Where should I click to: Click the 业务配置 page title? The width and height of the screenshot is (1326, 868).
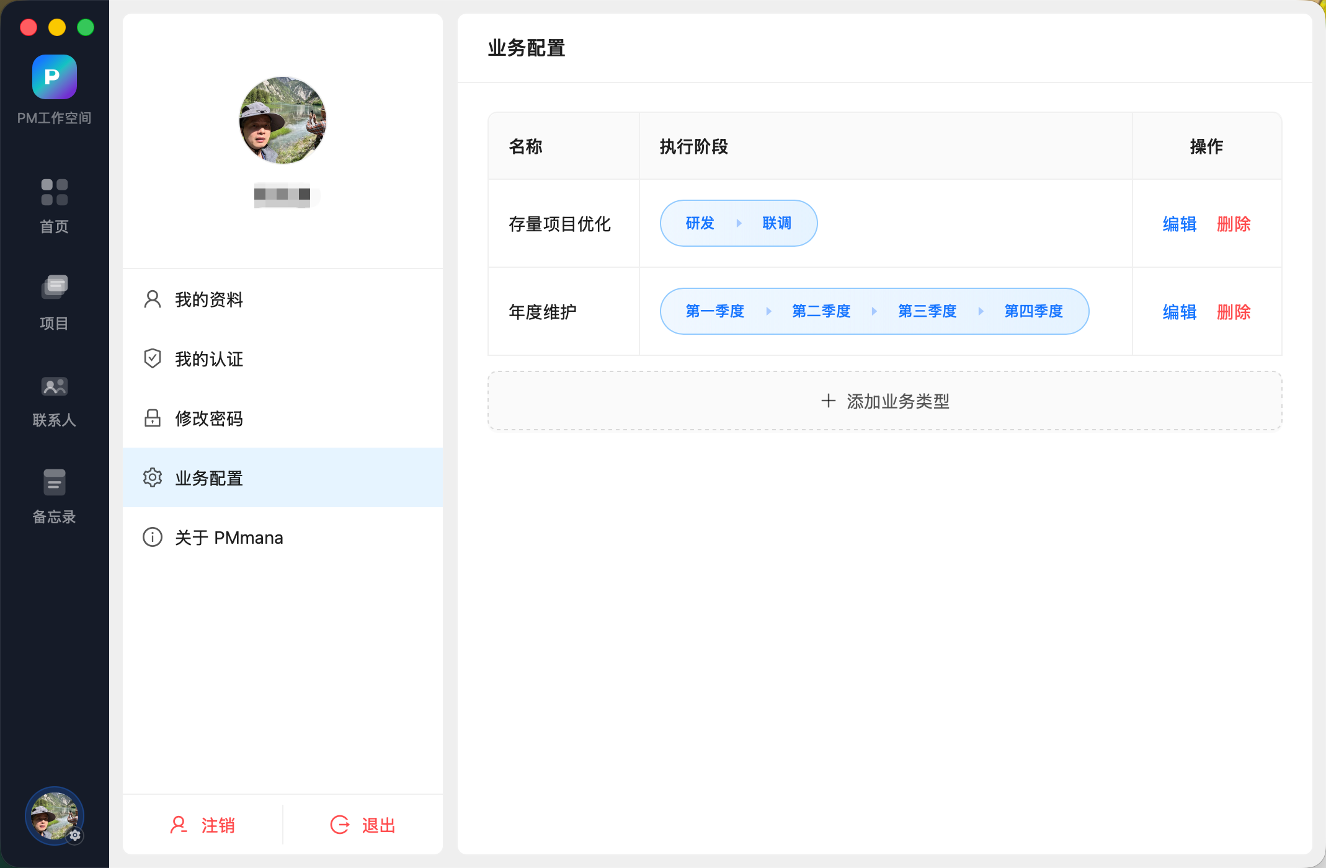click(x=527, y=48)
